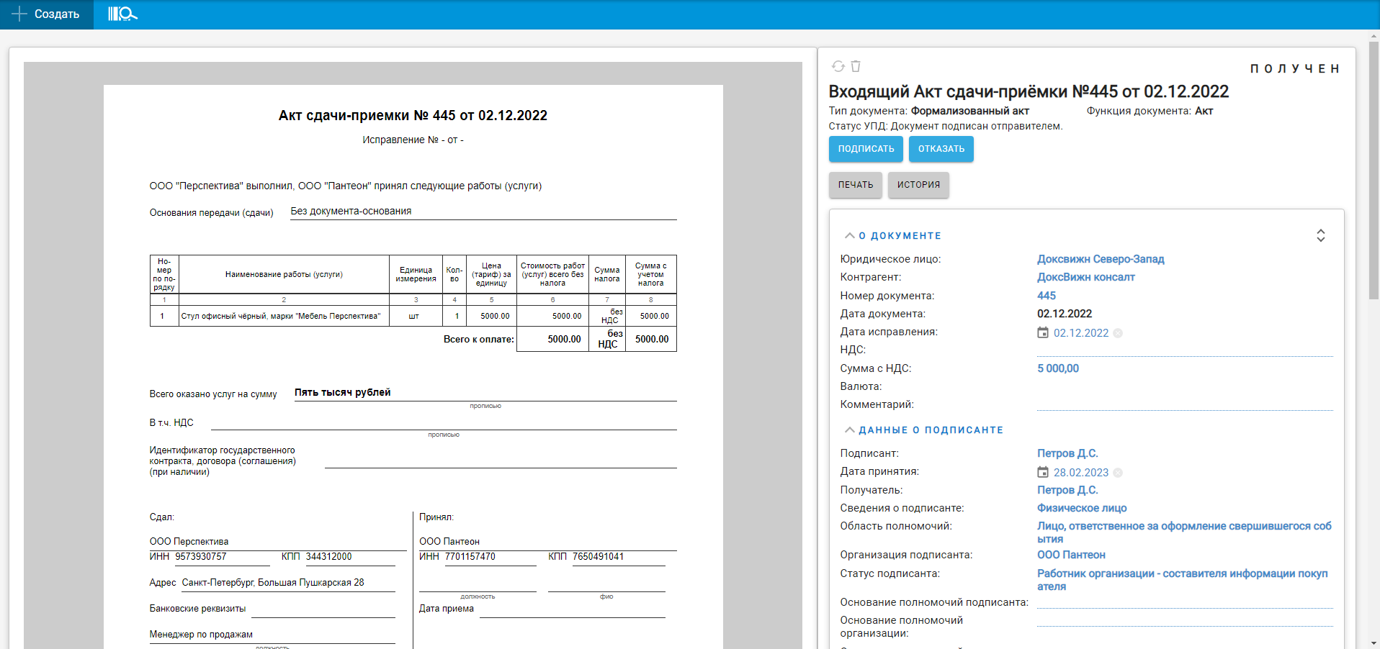Click the Физическое лицо value
1380x649 pixels.
(x=1082, y=508)
